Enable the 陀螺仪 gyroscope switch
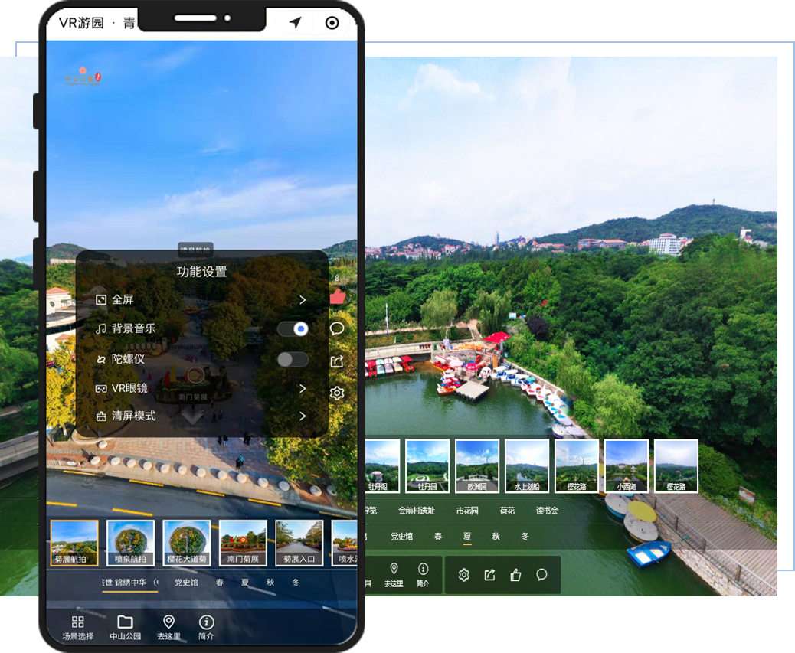795x653 pixels. click(293, 360)
